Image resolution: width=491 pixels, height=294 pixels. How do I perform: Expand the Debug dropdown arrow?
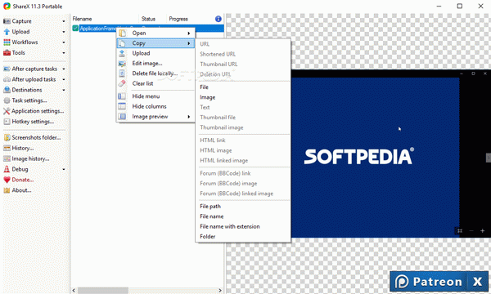64,169
